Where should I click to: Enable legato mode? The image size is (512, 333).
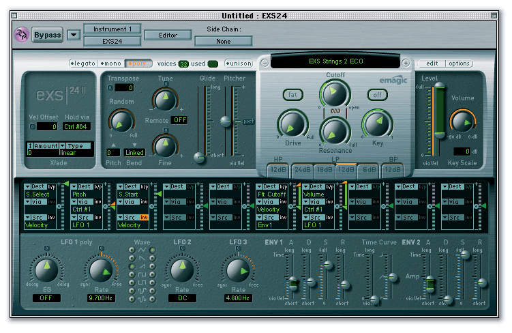pyautogui.click(x=83, y=63)
